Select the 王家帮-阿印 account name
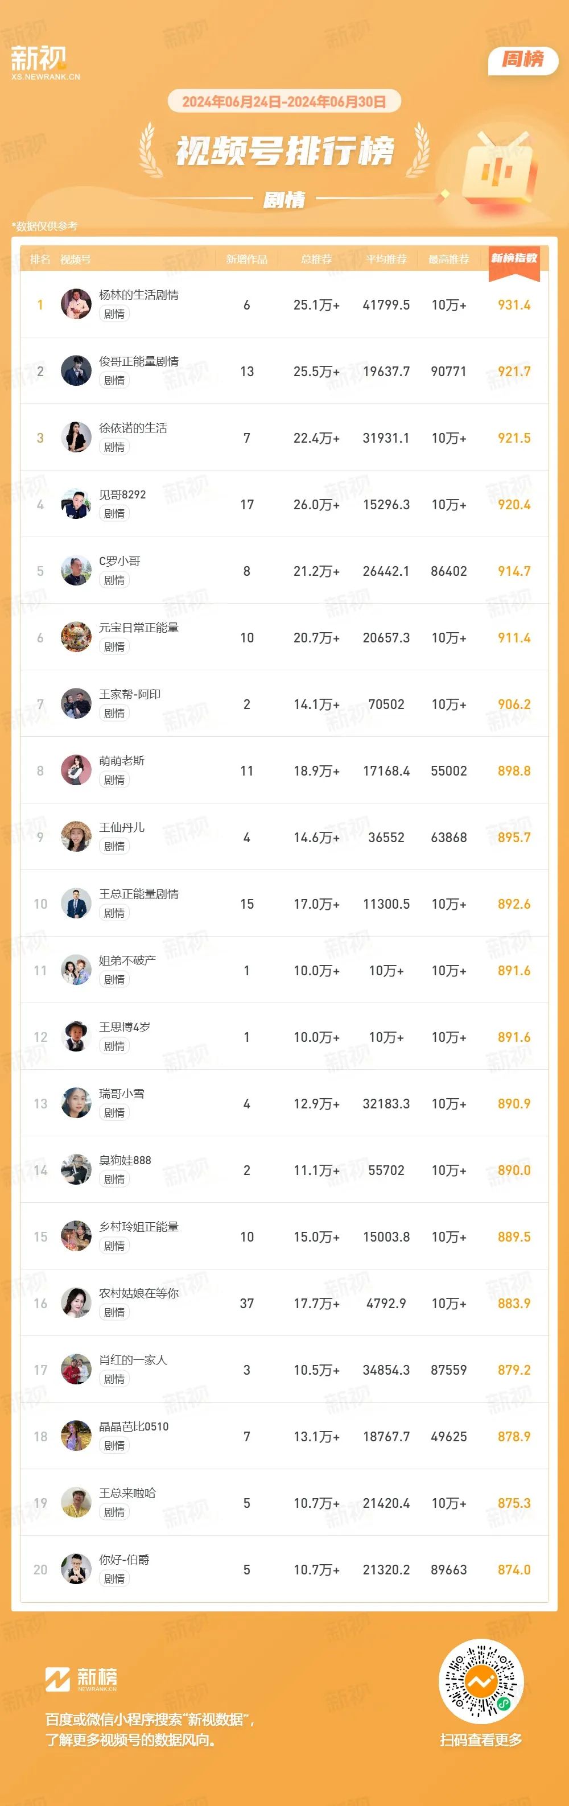The width and height of the screenshot is (569, 1806). (130, 694)
